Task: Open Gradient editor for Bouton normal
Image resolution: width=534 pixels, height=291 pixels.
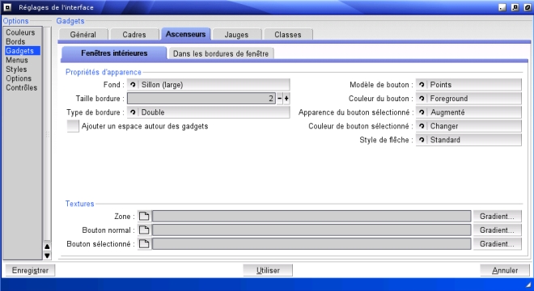Action: 497,230
